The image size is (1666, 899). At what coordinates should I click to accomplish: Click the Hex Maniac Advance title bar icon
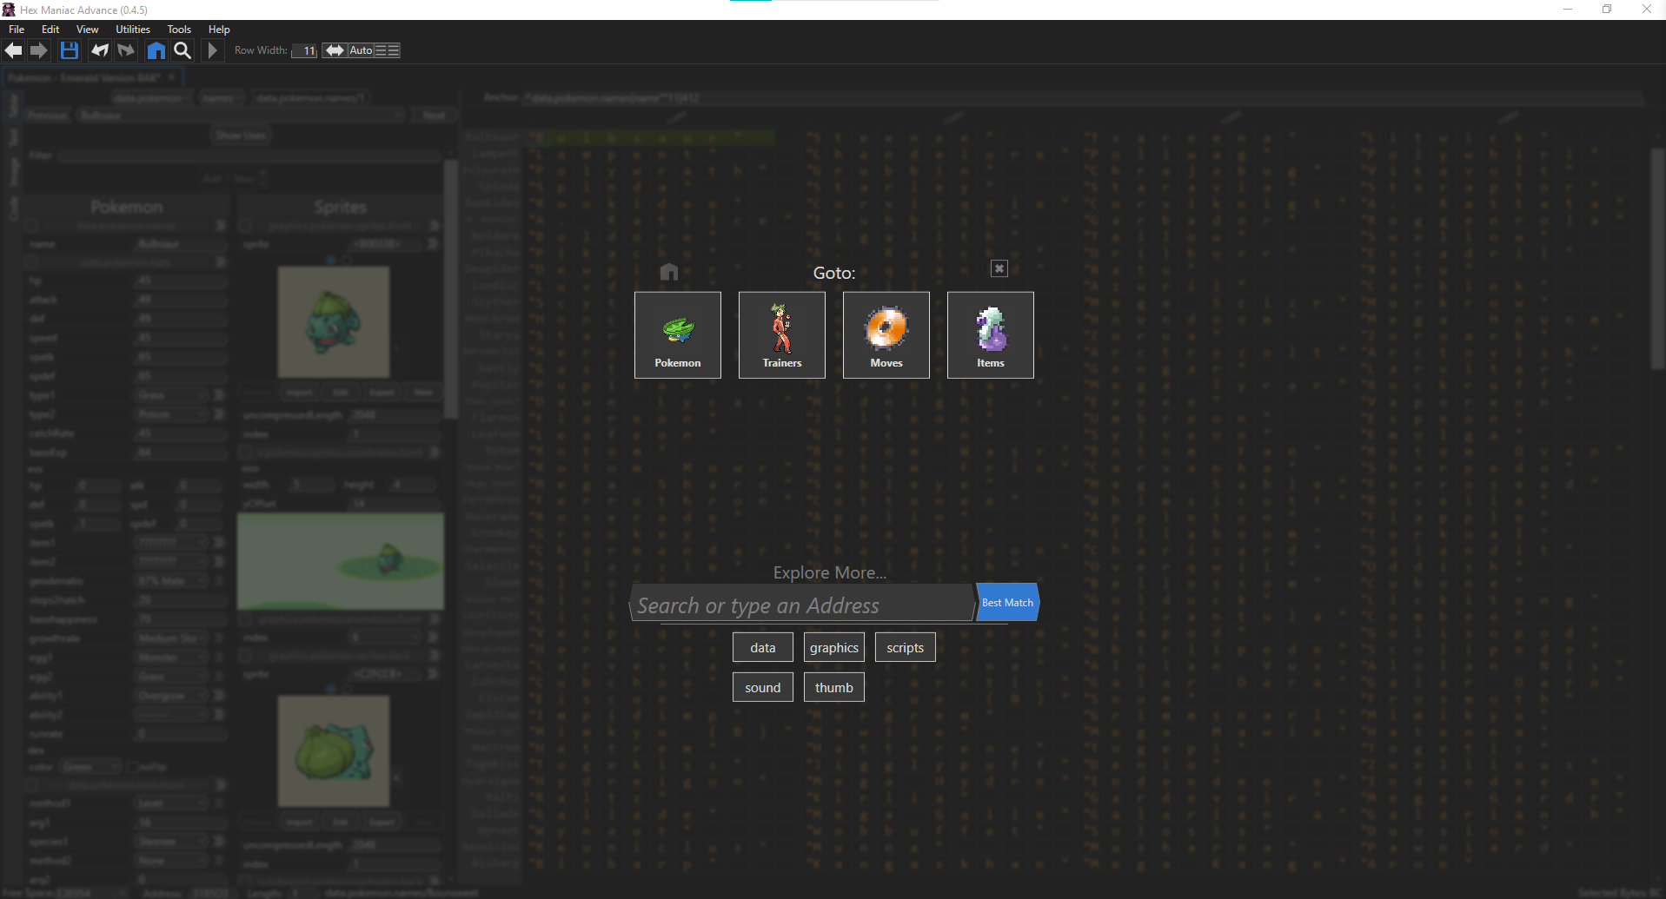tap(9, 10)
